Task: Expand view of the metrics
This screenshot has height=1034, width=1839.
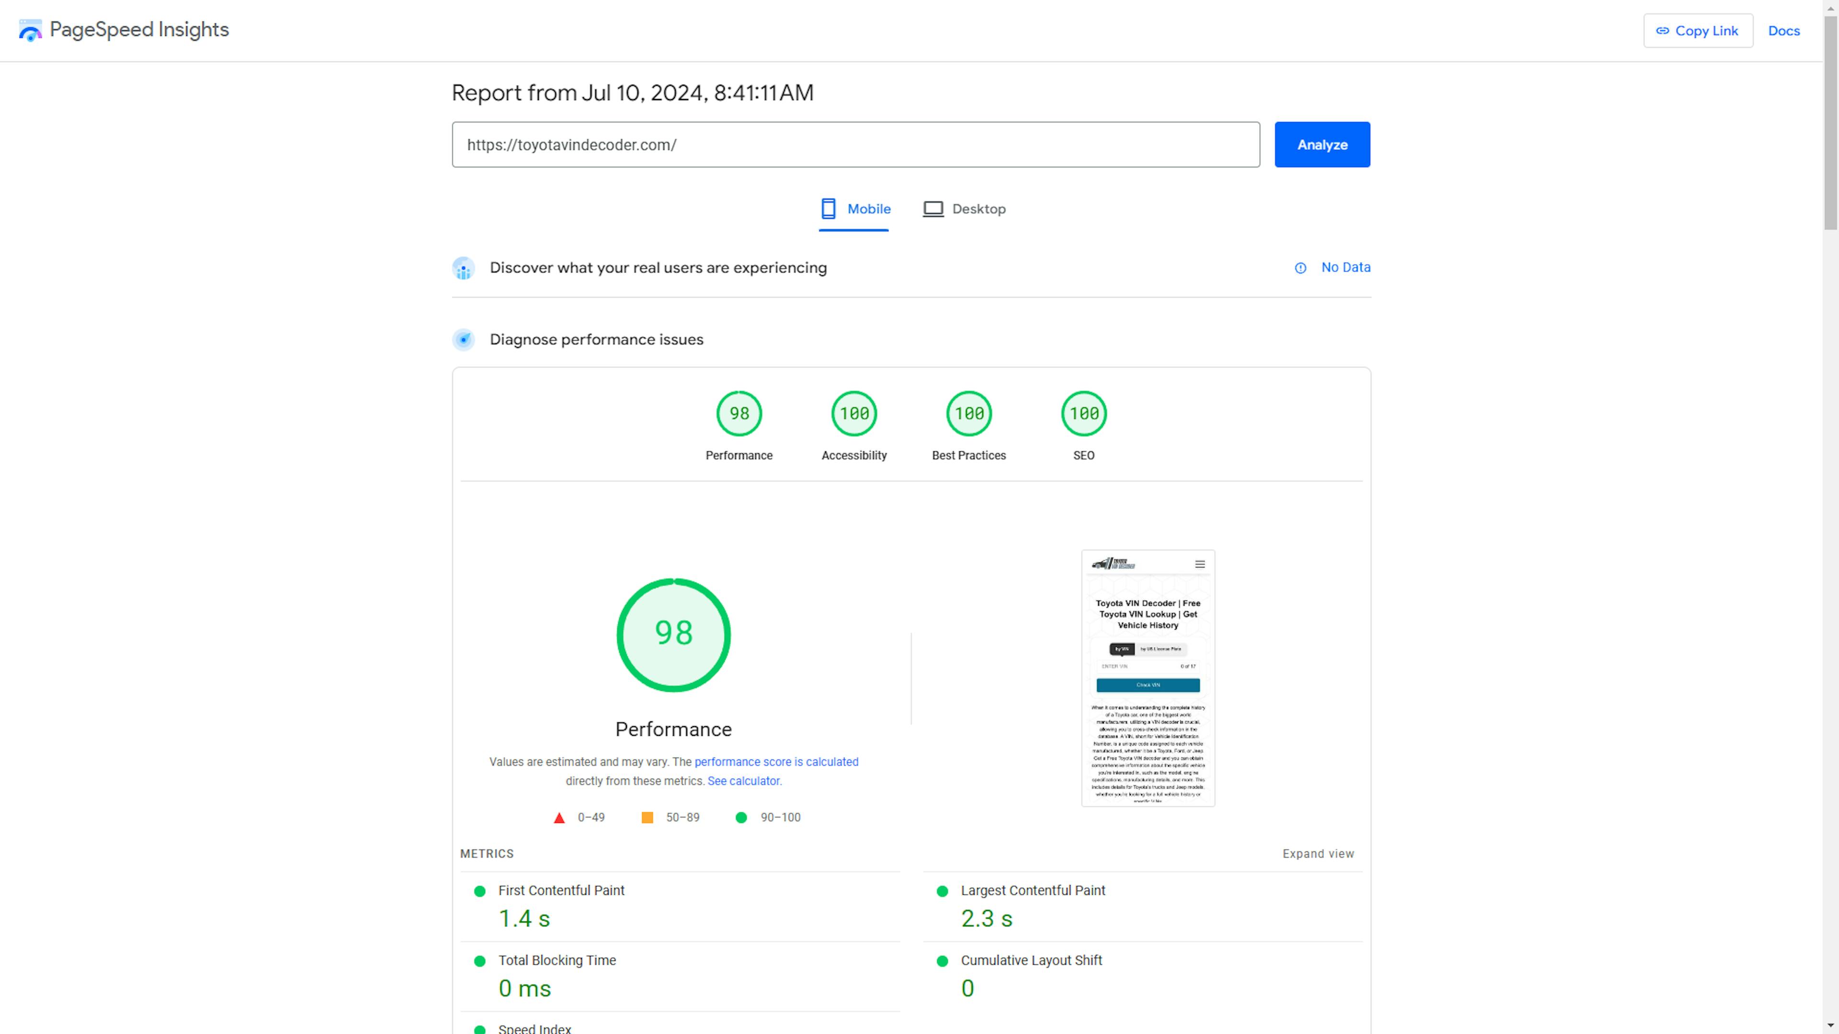Action: click(x=1318, y=854)
